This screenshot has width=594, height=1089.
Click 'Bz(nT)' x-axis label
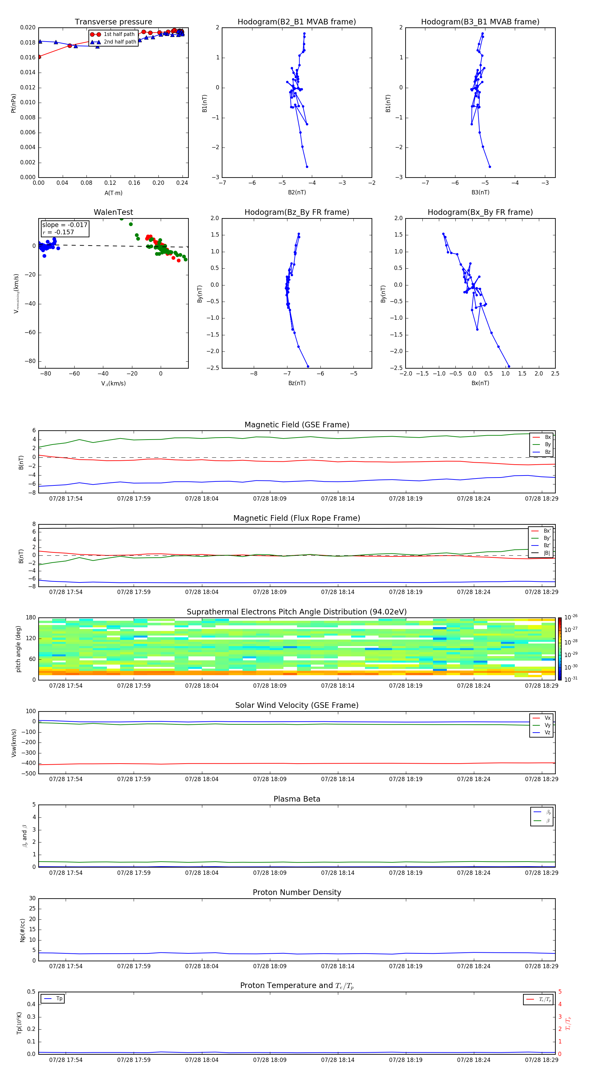[x=297, y=383]
